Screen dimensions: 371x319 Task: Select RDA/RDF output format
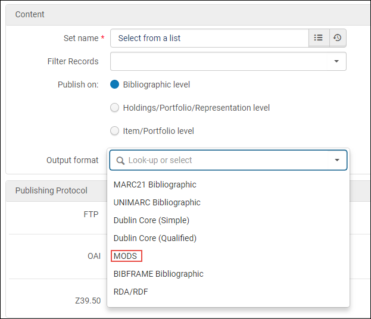point(131,292)
